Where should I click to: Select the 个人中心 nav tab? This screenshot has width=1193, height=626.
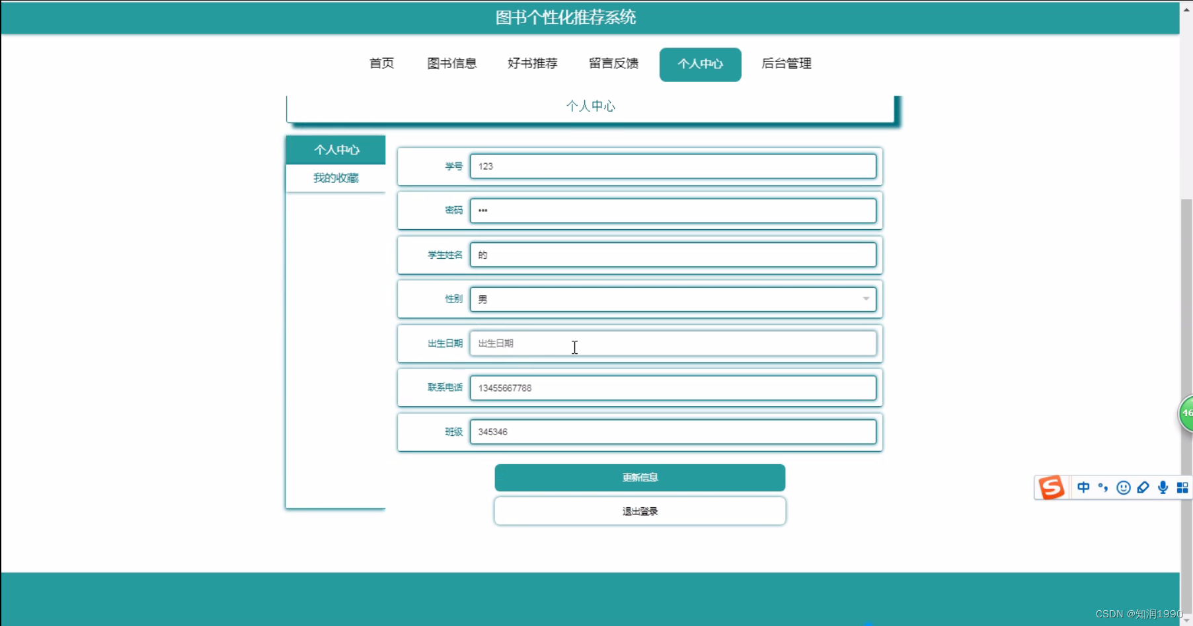point(701,64)
